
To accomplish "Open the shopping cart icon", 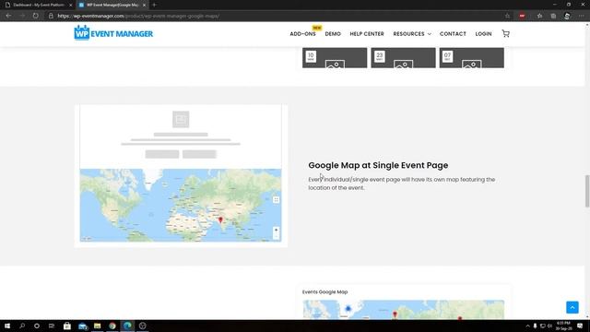I will coord(506,33).
